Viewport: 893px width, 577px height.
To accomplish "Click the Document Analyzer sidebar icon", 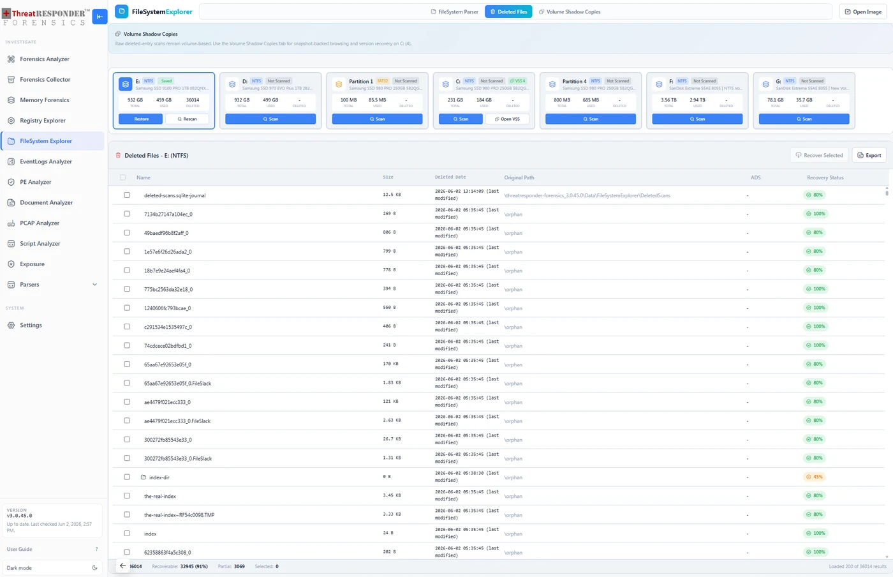I will click(11, 202).
